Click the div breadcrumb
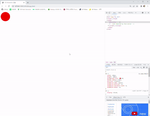Viewport: 150px width, 116px height. pyautogui.click(x=114, y=62)
